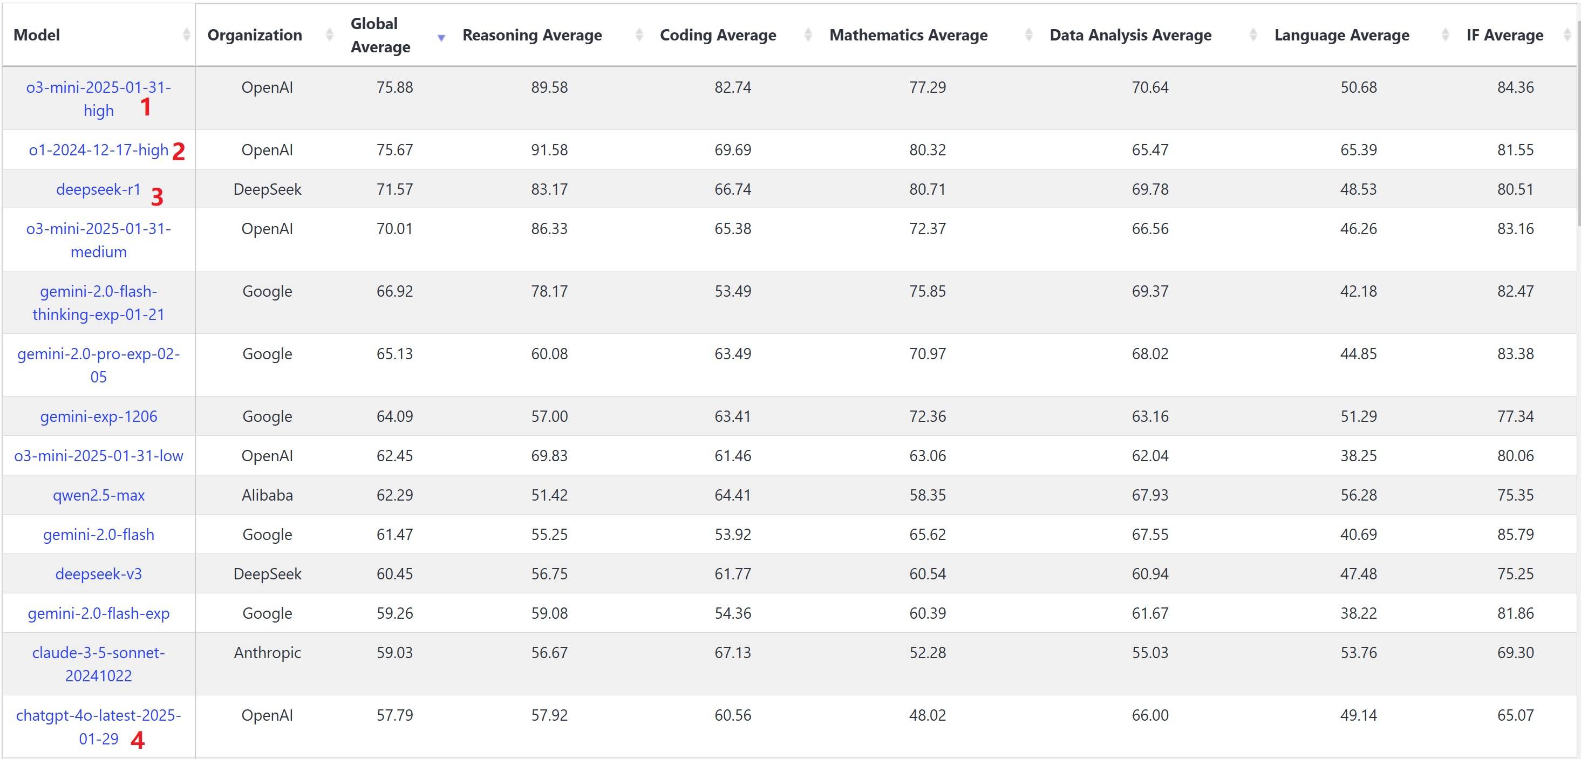Viewport: 1581px width, 759px height.
Task: Select the qwen2.5-max model link
Action: click(99, 495)
